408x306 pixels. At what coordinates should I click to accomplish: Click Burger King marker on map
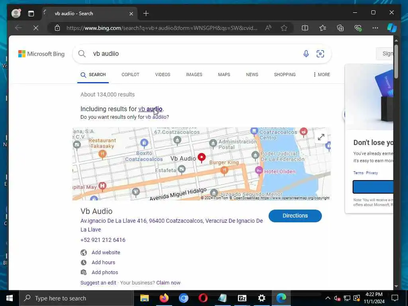224,170
